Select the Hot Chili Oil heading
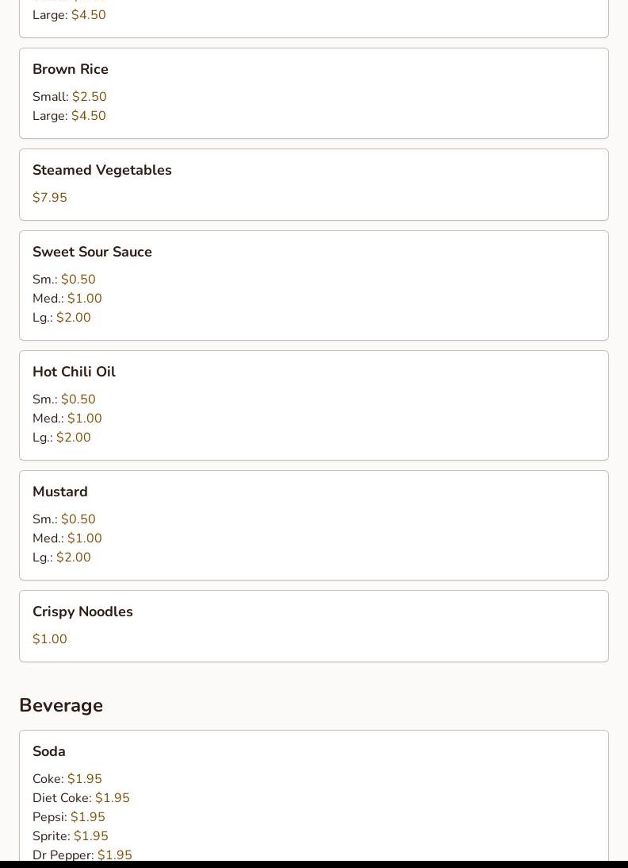Image resolution: width=628 pixels, height=868 pixels. (x=74, y=372)
